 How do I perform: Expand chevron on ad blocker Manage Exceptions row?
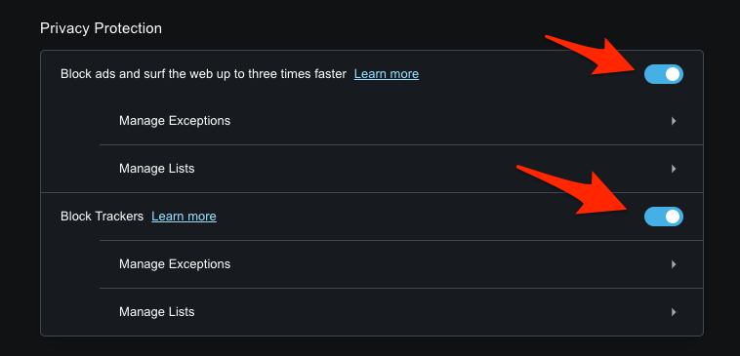[674, 121]
